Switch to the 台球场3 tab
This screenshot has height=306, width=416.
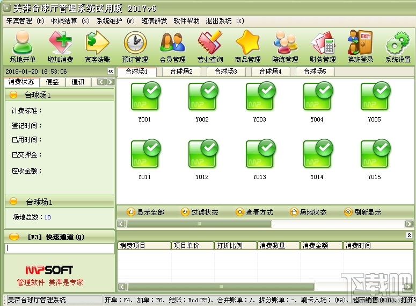pyautogui.click(x=226, y=72)
